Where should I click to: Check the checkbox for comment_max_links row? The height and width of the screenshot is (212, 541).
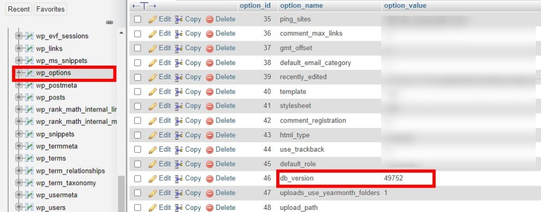[138, 34]
